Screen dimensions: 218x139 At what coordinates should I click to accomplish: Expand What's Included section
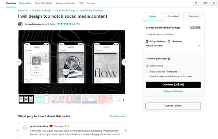[x=199, y=45]
